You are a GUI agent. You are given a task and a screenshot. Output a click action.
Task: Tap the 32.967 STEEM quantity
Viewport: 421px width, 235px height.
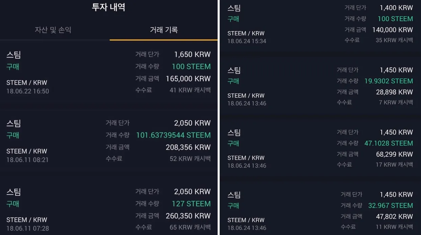[x=390, y=206]
